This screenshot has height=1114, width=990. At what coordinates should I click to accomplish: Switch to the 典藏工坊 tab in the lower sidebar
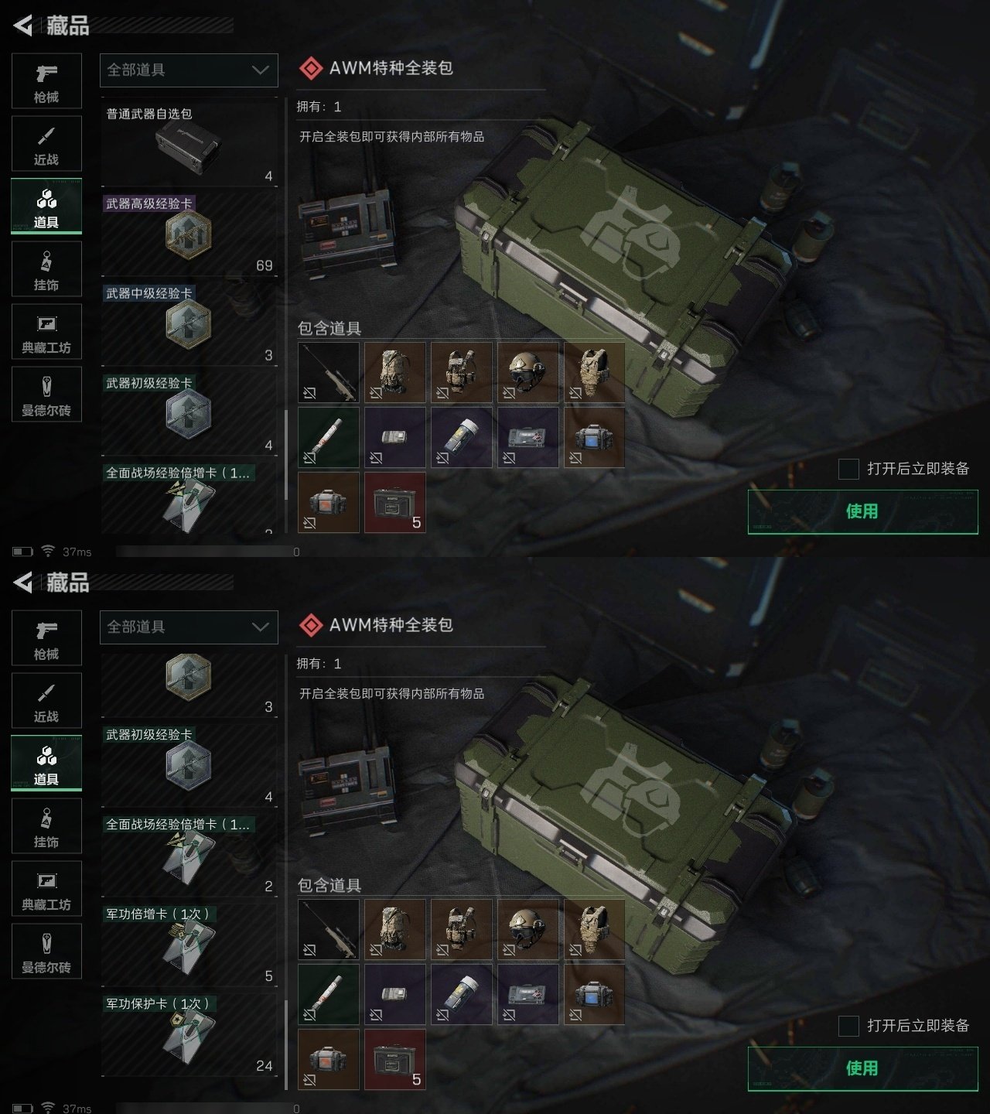(x=46, y=889)
